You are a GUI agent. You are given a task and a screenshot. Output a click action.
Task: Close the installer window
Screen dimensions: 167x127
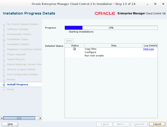pos(163,4)
